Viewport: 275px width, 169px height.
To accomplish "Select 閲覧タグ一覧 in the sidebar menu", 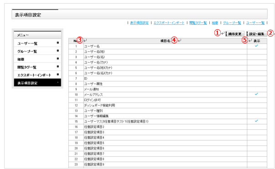I will pyautogui.click(x=37, y=67).
